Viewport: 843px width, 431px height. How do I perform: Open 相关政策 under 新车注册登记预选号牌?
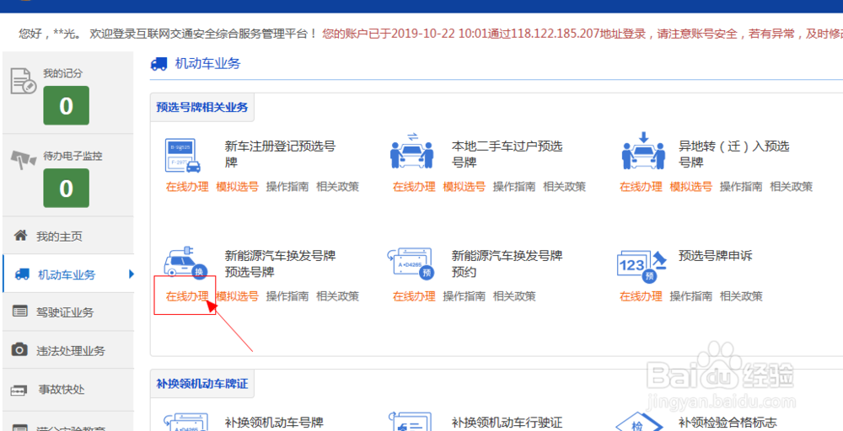click(x=337, y=187)
